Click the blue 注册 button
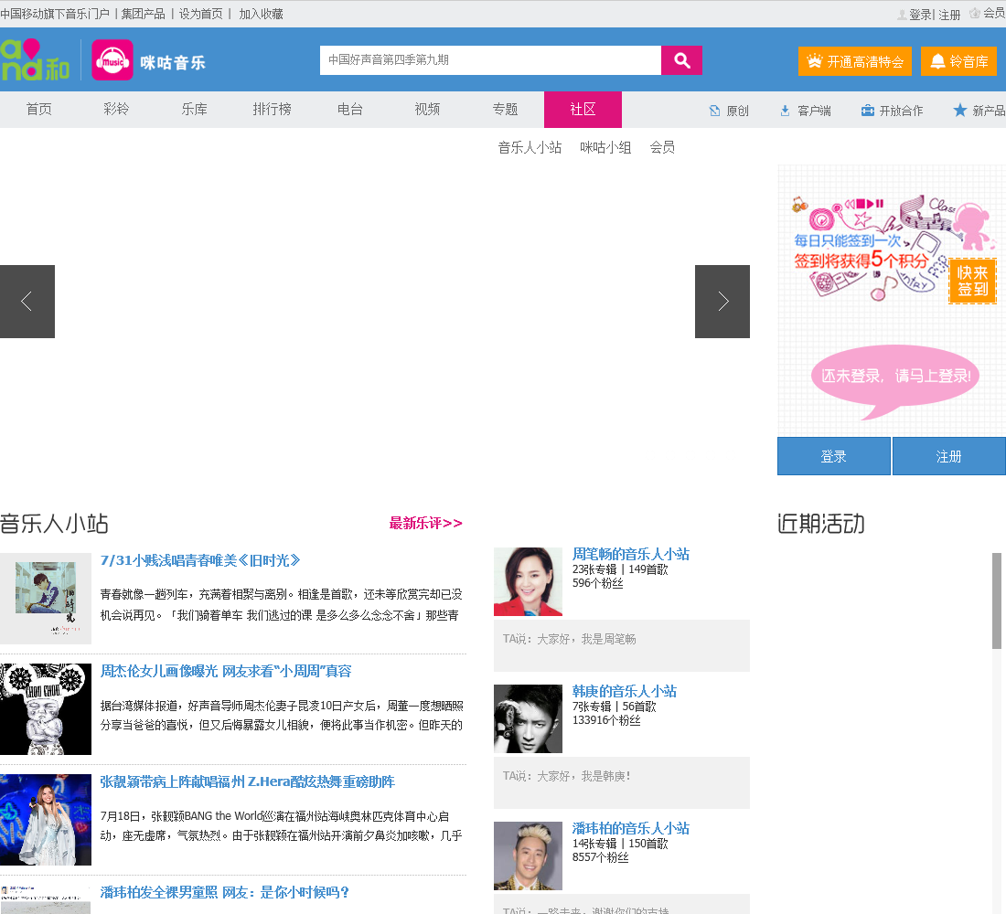The height and width of the screenshot is (914, 1006). click(x=949, y=456)
